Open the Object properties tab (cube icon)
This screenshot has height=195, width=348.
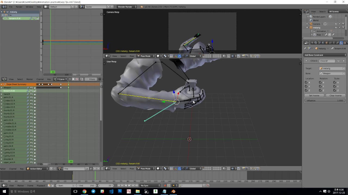327,43
